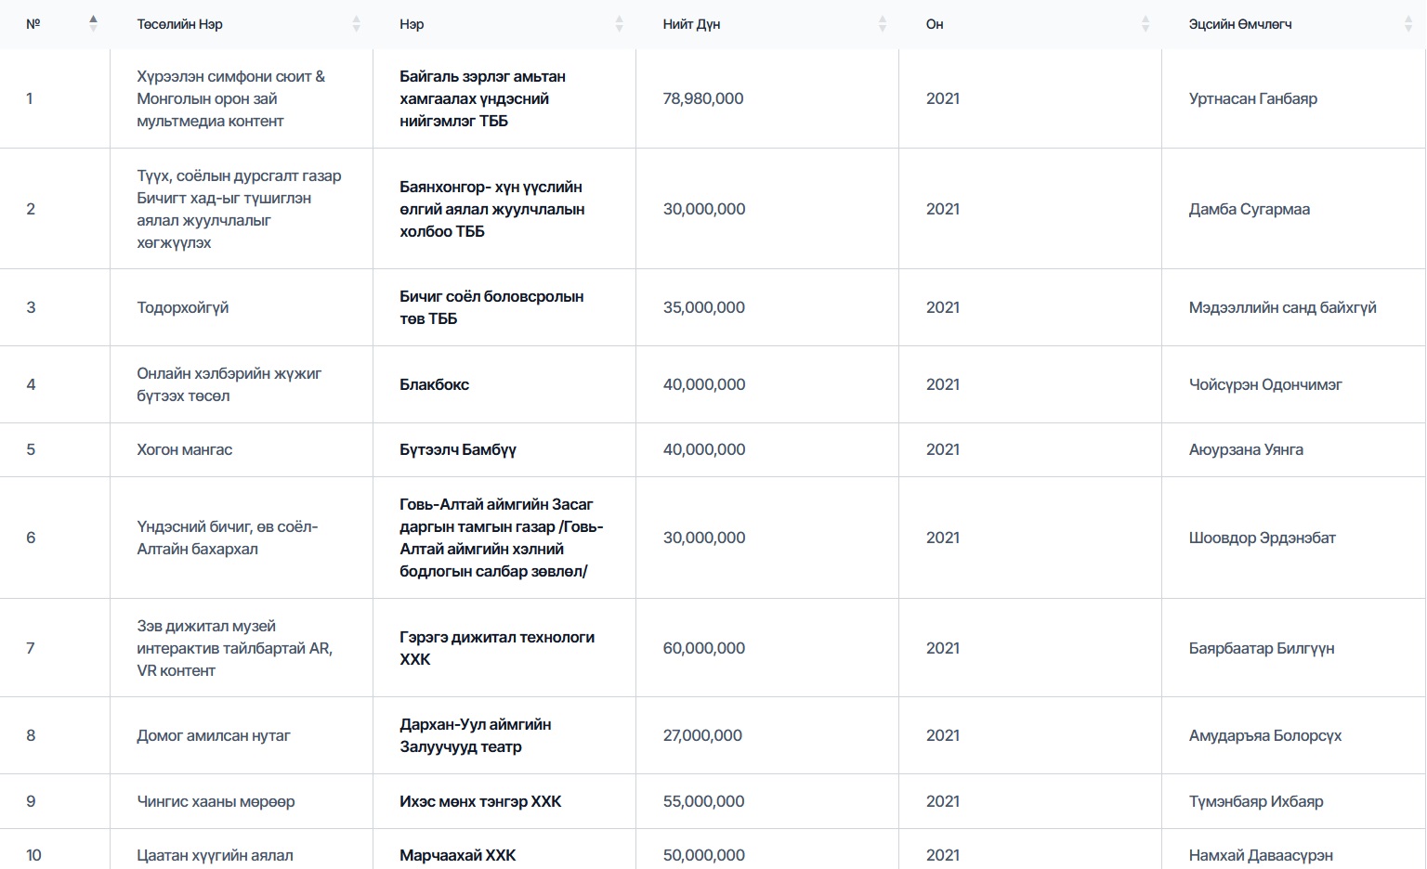This screenshot has height=869, width=1427.
Task: Sort table by Нийт Дүн arrow icon
Action: (882, 24)
